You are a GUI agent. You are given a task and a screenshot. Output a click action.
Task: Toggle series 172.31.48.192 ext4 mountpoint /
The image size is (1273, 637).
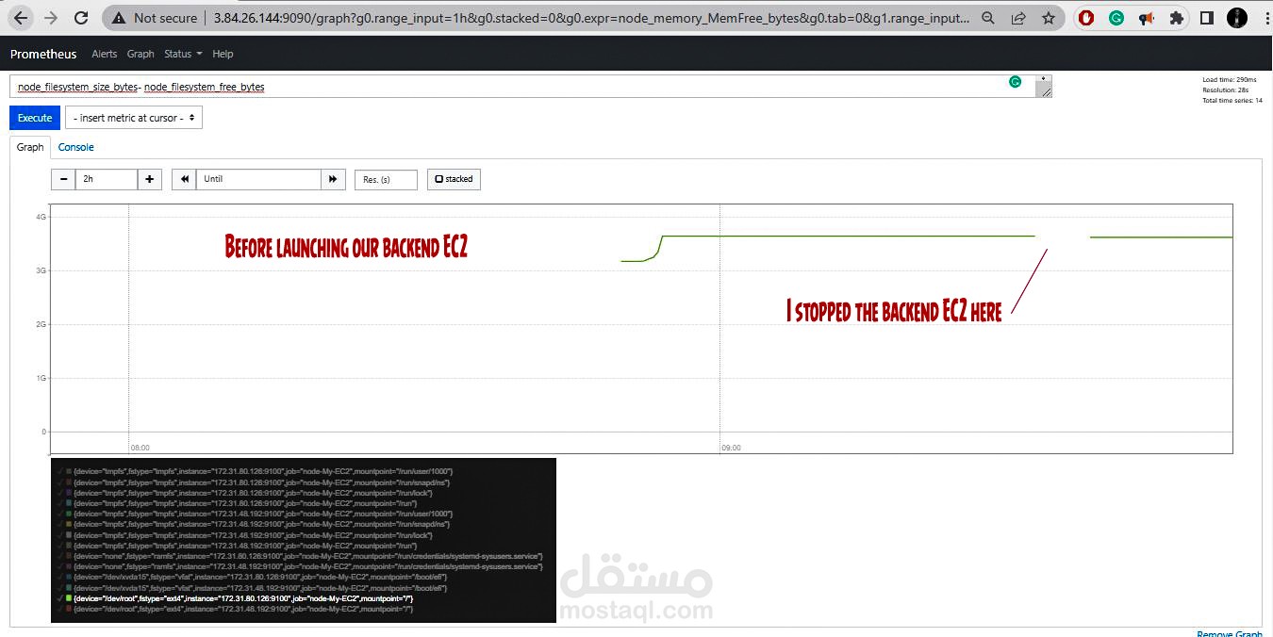pos(235,610)
